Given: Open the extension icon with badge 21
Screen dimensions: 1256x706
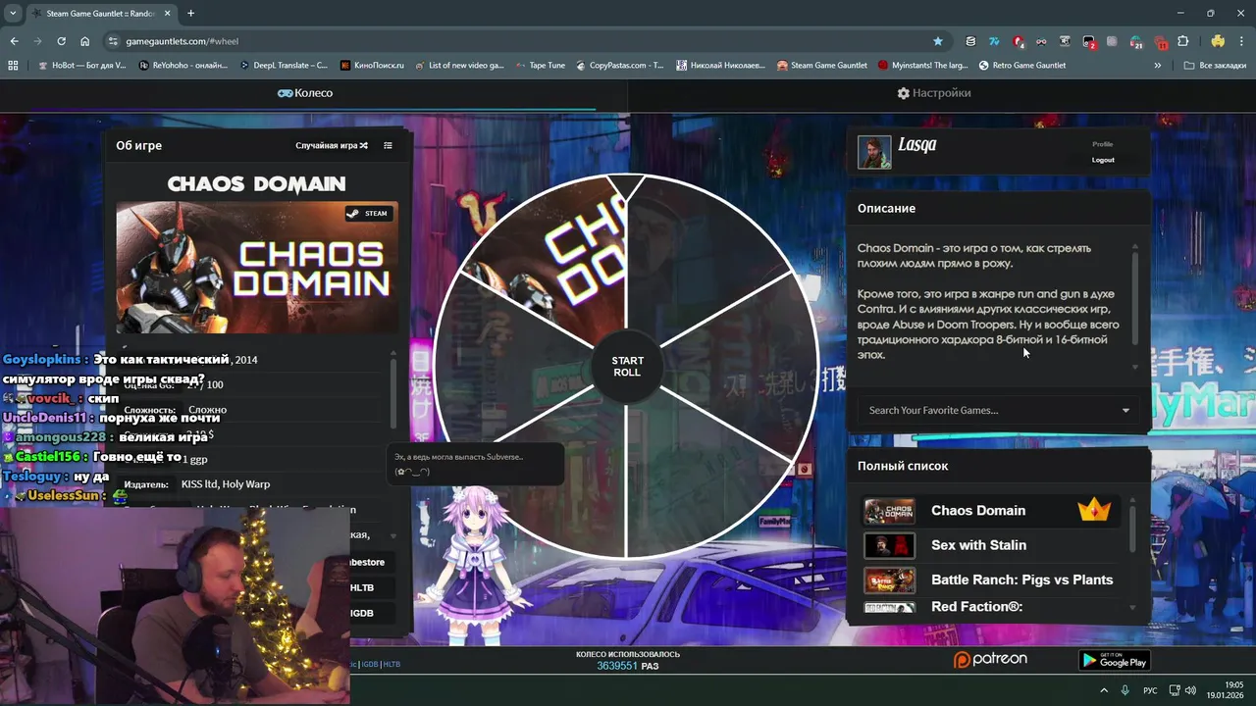Looking at the screenshot, I should [1135, 41].
